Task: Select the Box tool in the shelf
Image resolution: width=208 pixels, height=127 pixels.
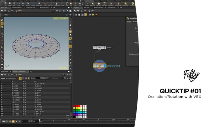Action: [x=6, y=4]
